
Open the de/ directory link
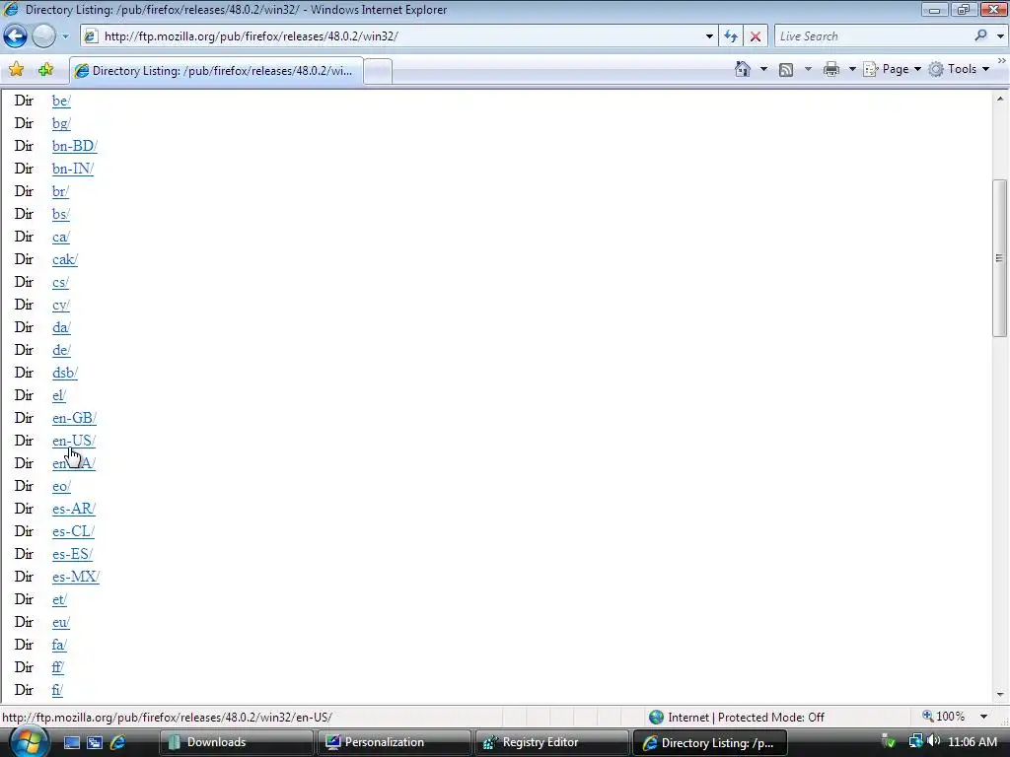click(x=61, y=350)
